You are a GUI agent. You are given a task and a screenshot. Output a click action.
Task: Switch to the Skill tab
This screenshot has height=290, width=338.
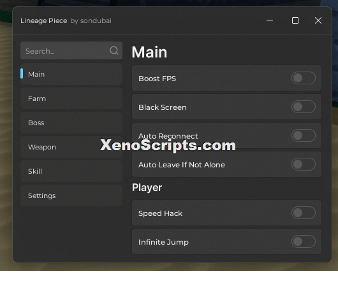pyautogui.click(x=71, y=171)
